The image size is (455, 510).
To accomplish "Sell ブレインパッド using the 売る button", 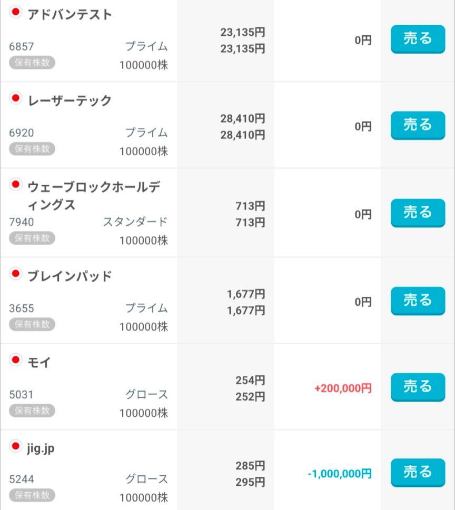I will 418,301.
